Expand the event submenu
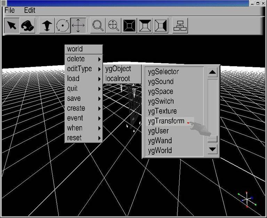The height and width of the screenshot is (218, 267). point(84,118)
